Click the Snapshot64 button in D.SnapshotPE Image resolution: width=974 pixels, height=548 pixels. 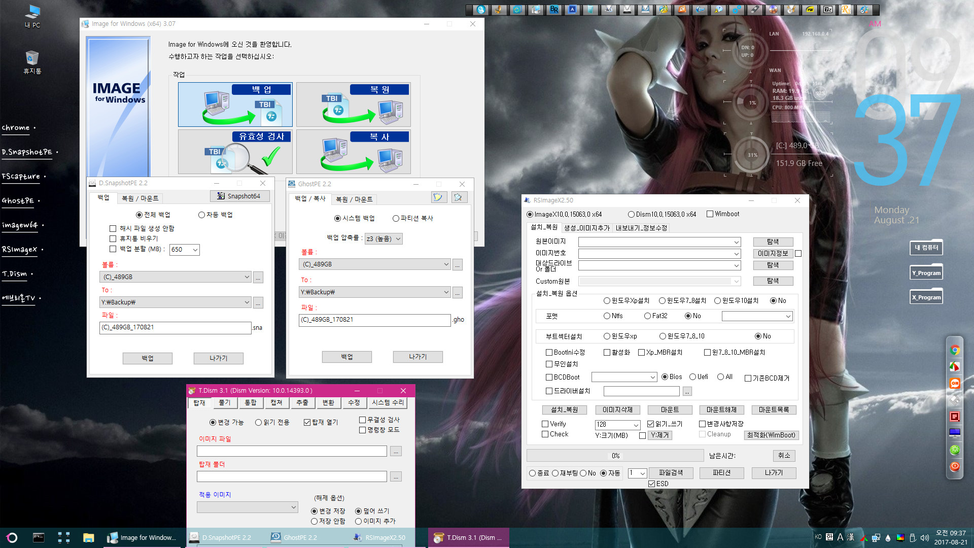click(x=240, y=196)
